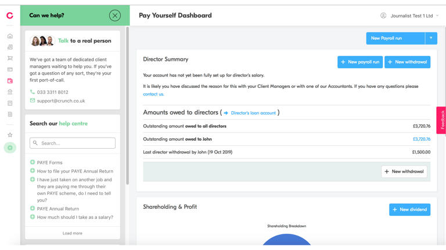Open the bank building sidebar icon

[x=10, y=92]
